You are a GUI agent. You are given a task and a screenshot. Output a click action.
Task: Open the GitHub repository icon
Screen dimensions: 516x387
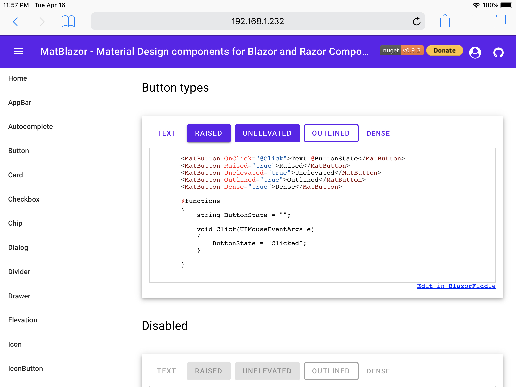[498, 52]
